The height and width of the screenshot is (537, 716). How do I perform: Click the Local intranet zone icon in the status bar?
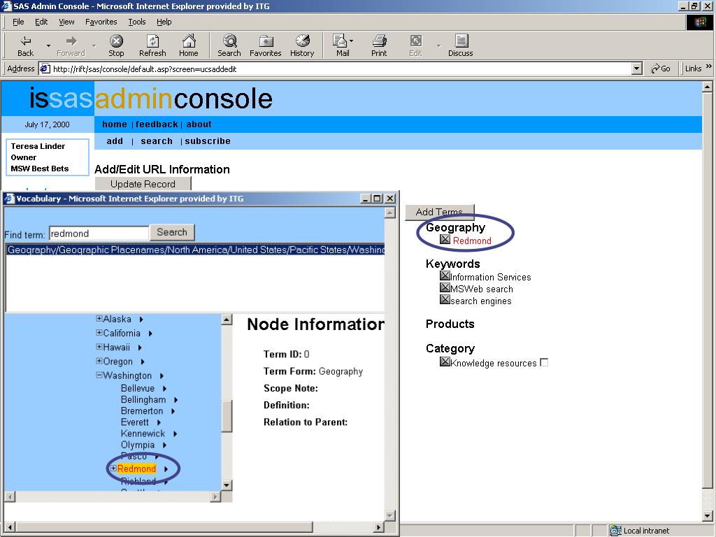[615, 531]
